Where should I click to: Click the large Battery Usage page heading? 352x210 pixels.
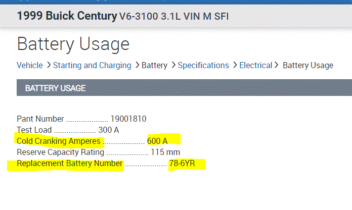coord(73,44)
